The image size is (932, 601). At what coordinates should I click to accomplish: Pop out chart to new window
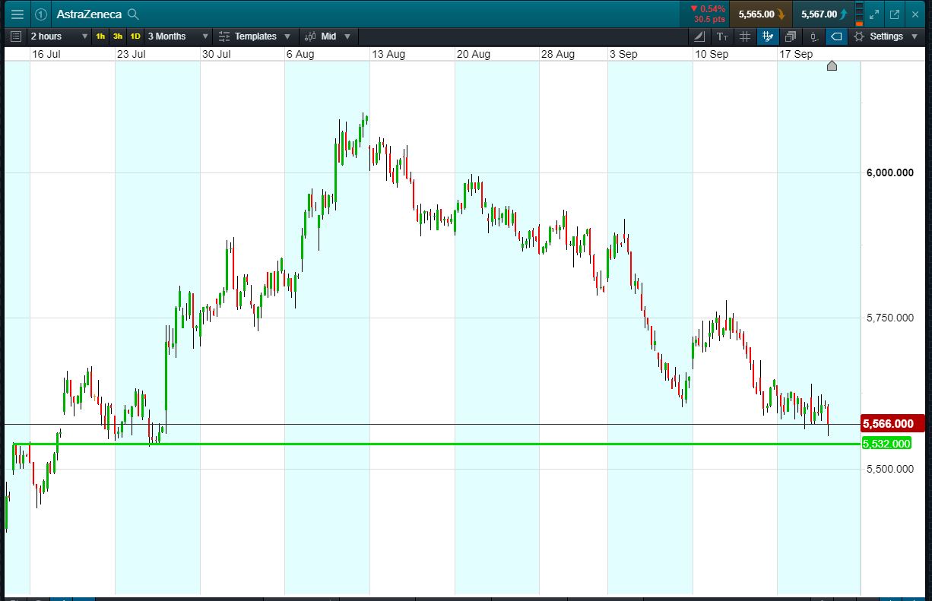click(x=895, y=14)
